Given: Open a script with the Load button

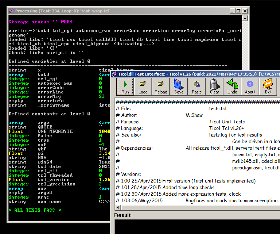Looking at the screenshot, I should coord(143,87).
